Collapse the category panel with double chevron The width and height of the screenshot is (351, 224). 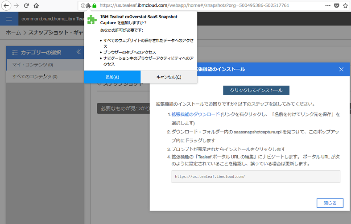pos(78,52)
